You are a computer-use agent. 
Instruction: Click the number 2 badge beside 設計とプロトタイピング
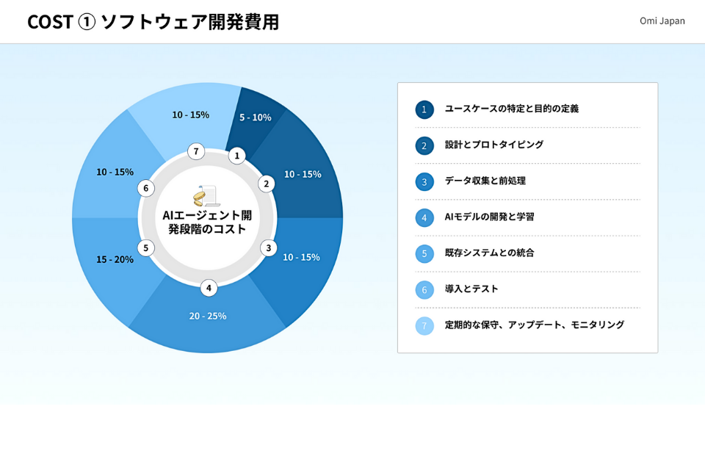424,145
